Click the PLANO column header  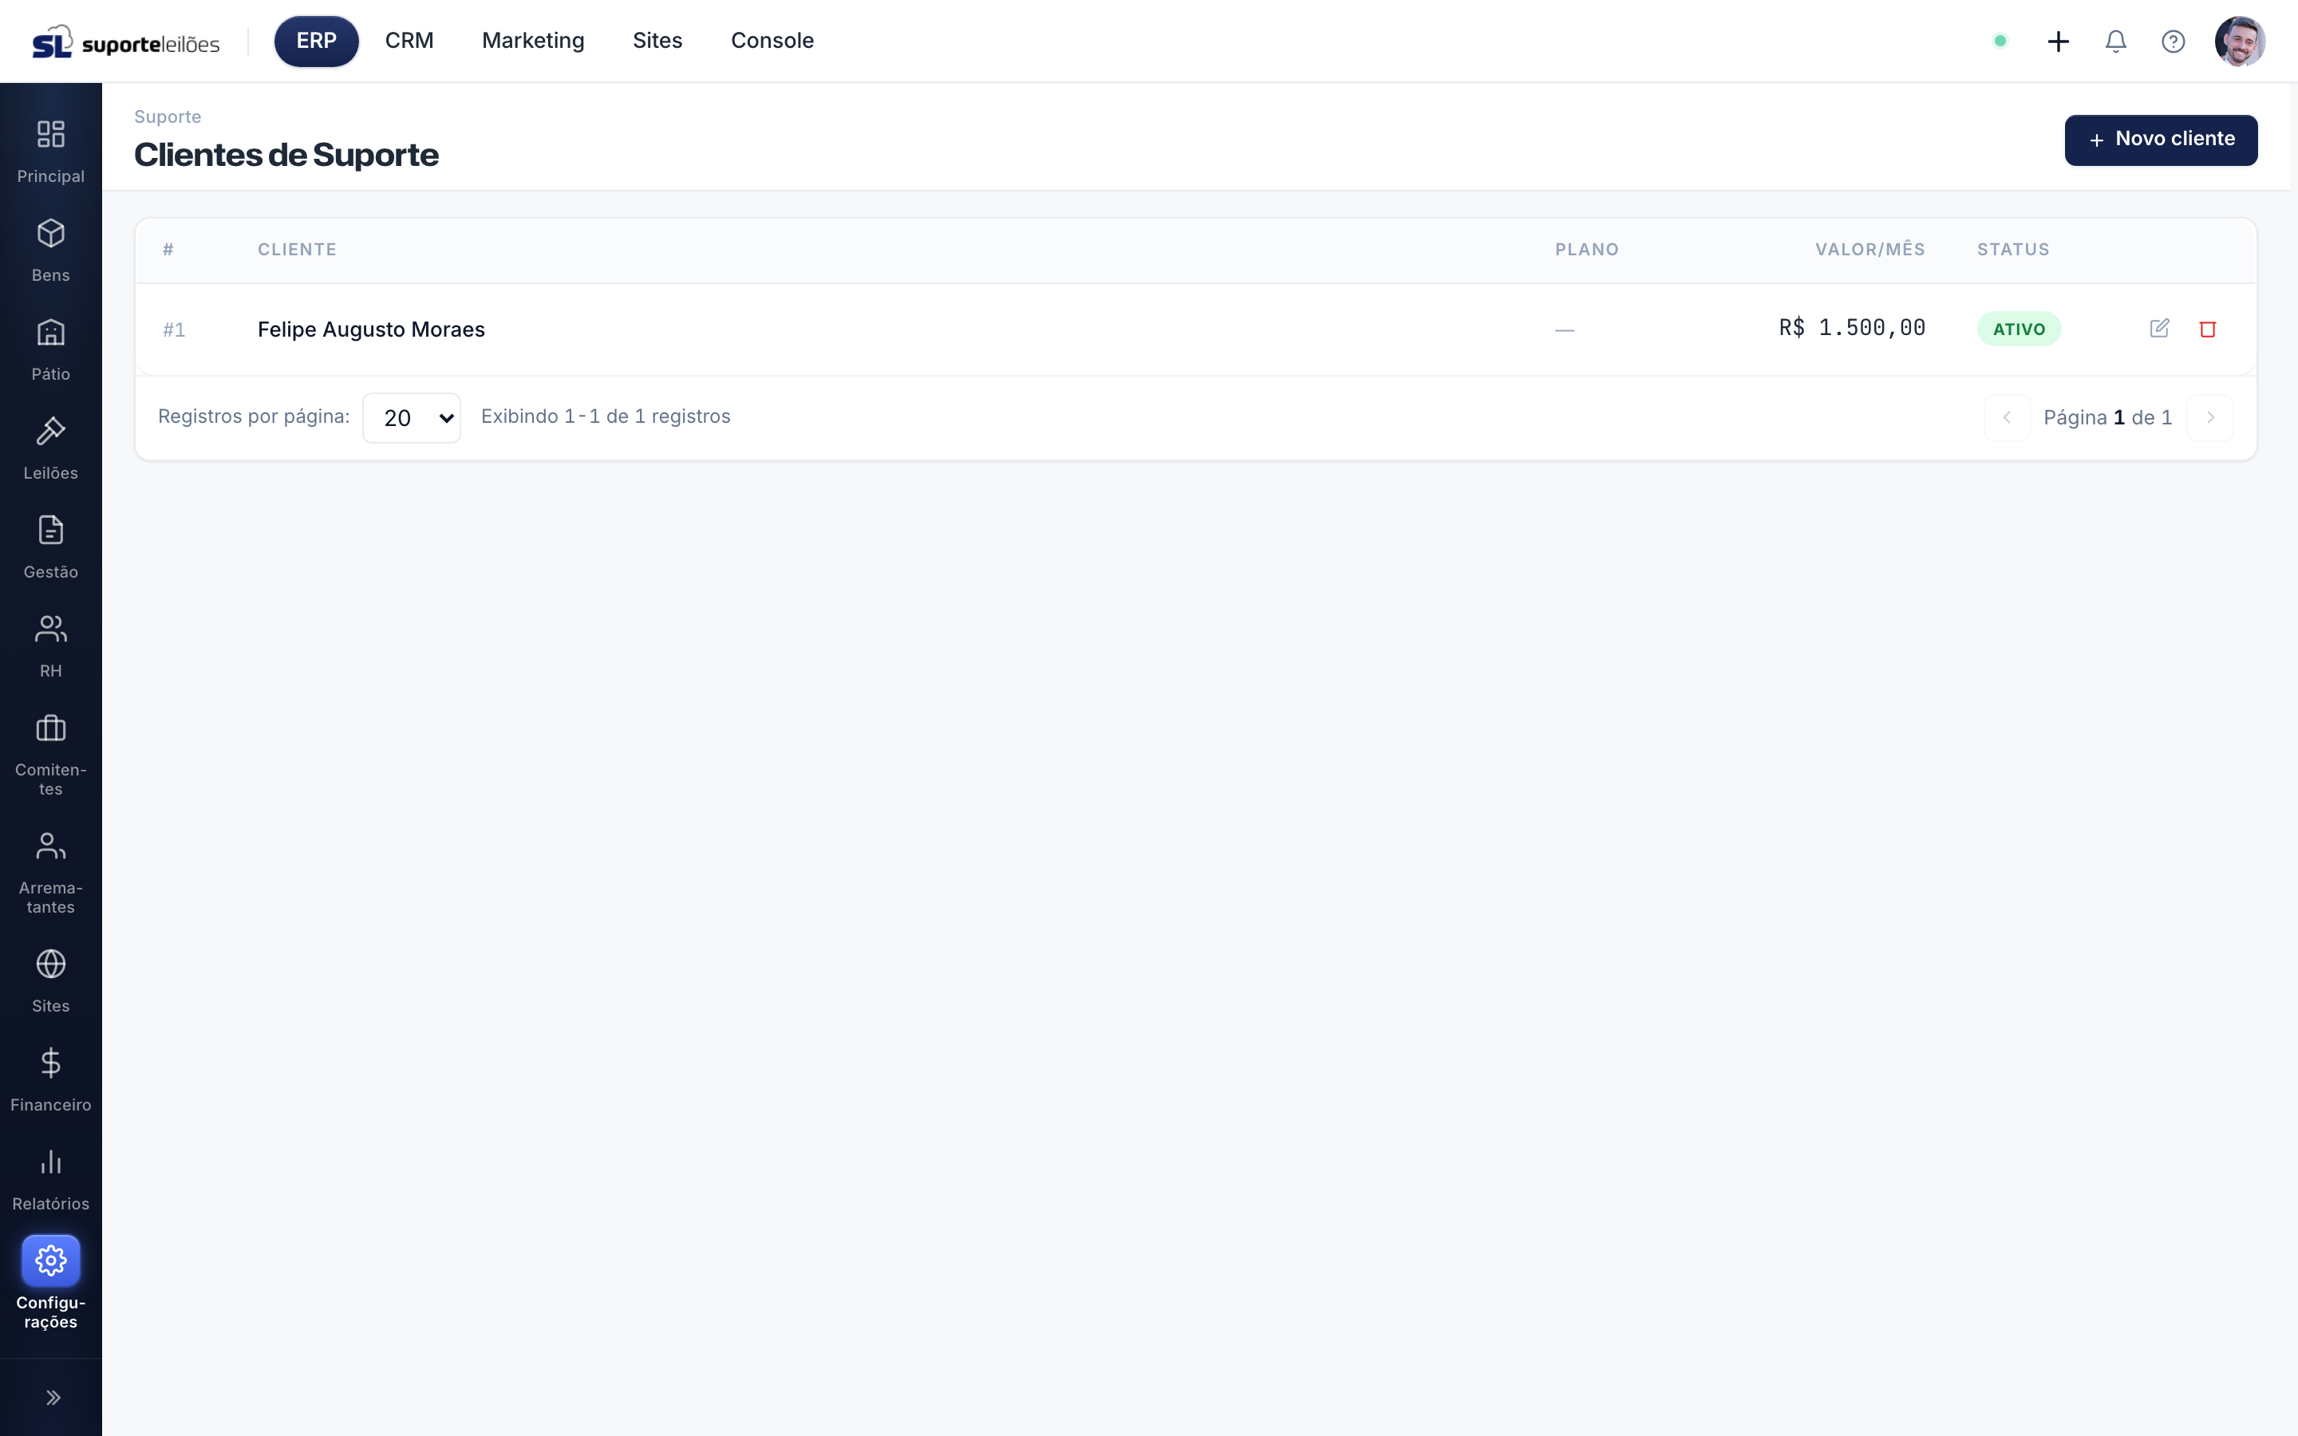(1587, 250)
